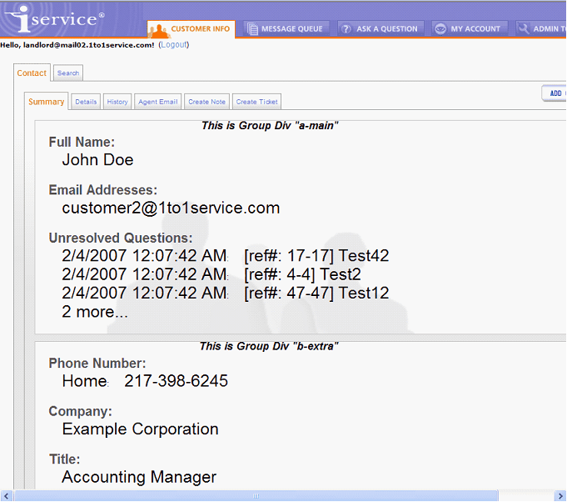The width and height of the screenshot is (567, 502).
Task: Open the Customer Info tab
Action: pos(191,29)
